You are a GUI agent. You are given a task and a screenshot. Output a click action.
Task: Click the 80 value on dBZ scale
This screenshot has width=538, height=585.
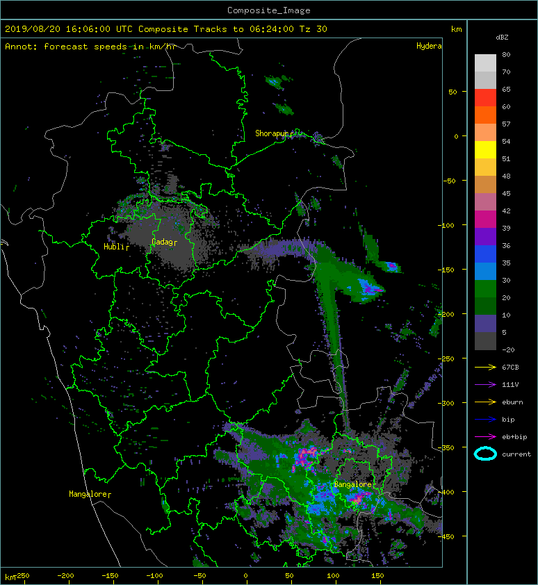[506, 54]
